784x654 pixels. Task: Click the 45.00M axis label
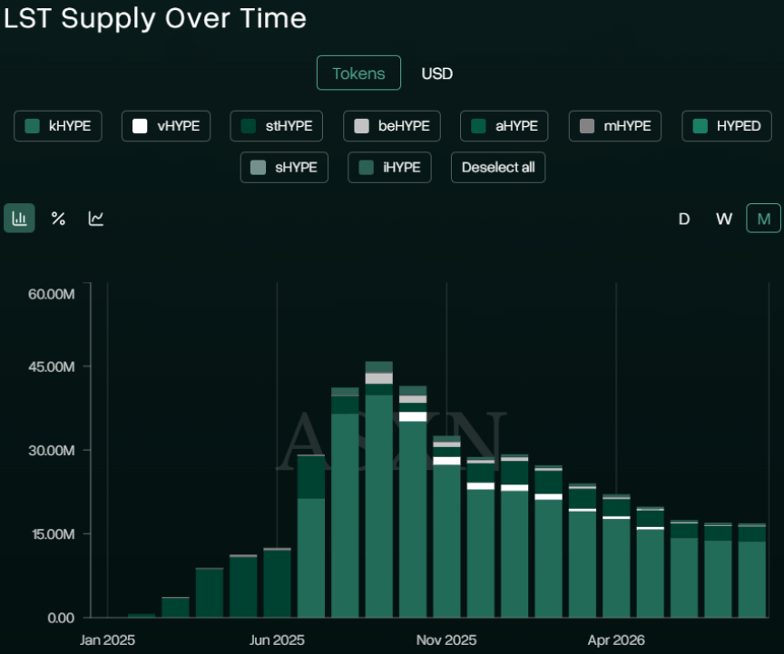[x=51, y=366]
